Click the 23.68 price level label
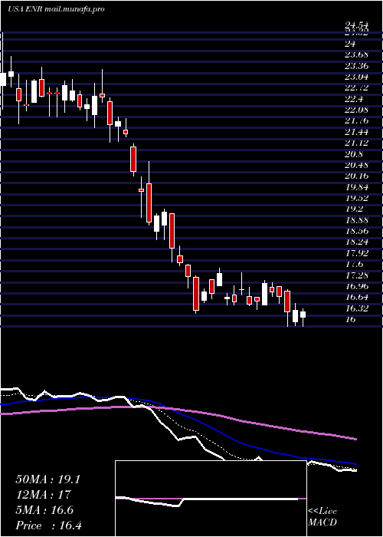 click(356, 54)
